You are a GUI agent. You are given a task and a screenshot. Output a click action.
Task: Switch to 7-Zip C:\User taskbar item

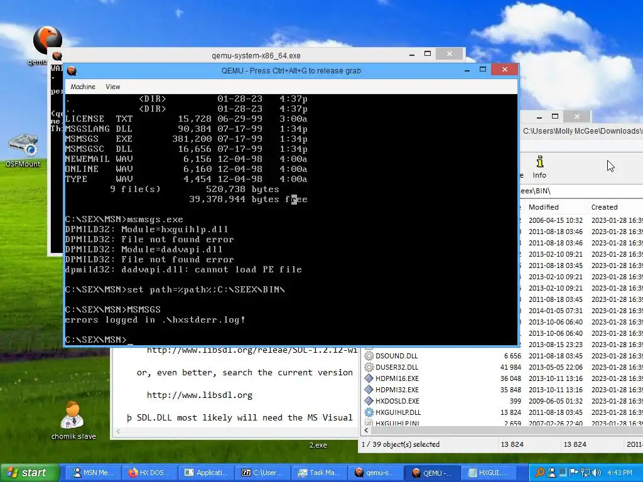262,473
